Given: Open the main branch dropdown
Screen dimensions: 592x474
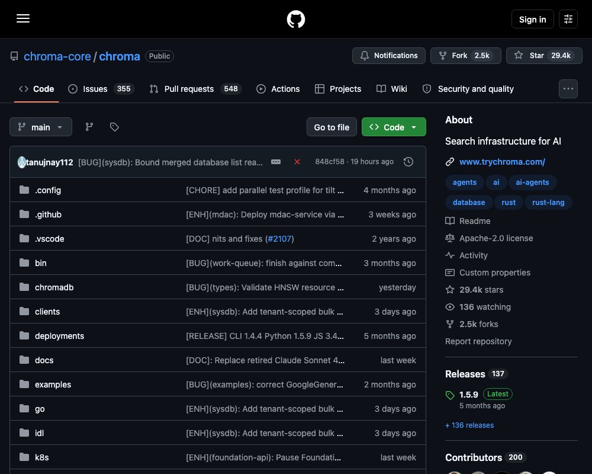Looking at the screenshot, I should 41,127.
